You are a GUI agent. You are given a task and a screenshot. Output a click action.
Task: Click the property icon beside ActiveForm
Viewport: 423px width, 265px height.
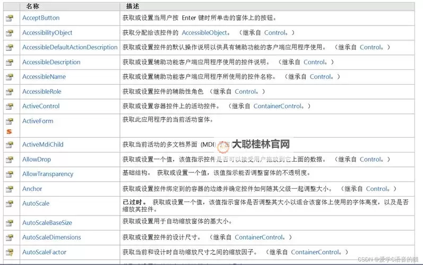pyautogui.click(x=10, y=121)
